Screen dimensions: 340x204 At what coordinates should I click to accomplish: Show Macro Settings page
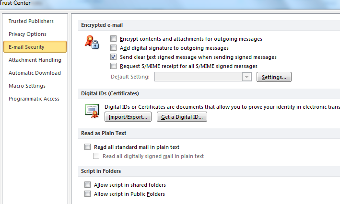[x=27, y=86]
